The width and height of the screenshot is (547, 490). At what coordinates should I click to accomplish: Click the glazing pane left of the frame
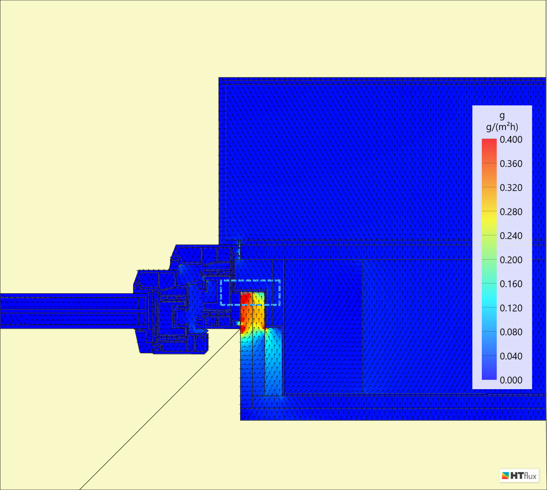coord(68,311)
